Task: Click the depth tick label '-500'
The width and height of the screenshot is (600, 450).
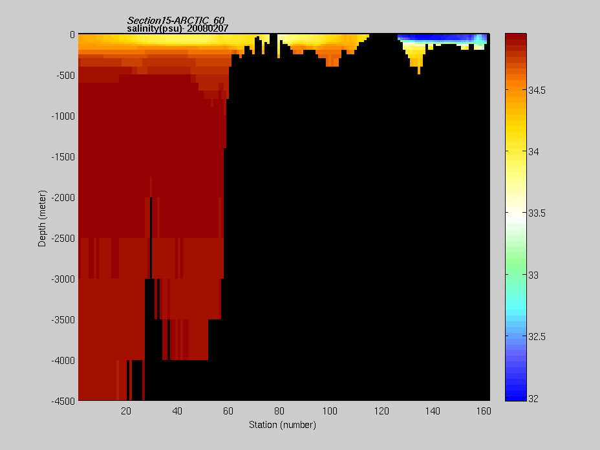Action: tap(65, 76)
